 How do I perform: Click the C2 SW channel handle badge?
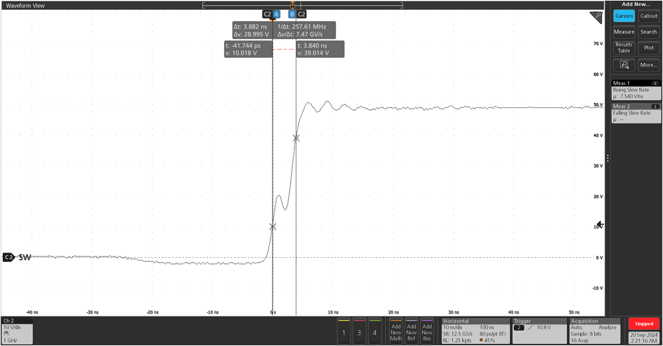[9, 257]
